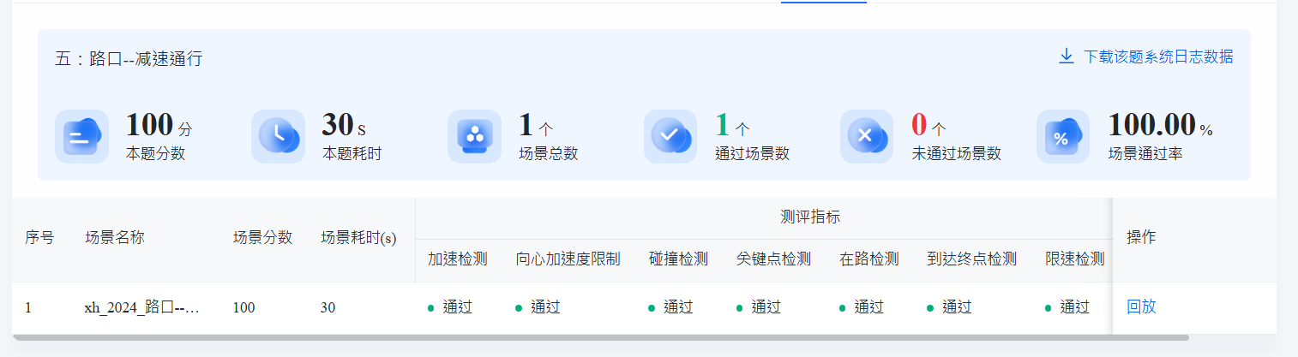Viewport: 1298px width, 357px height.
Task: Select the truncated scene name xh_2024_路口
Action: coord(141,307)
